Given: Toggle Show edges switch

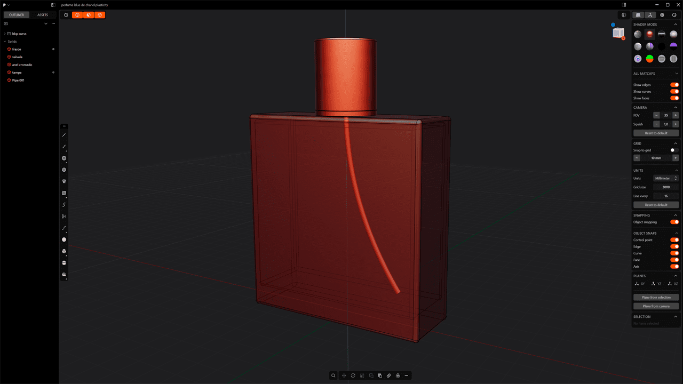Looking at the screenshot, I should [674, 85].
